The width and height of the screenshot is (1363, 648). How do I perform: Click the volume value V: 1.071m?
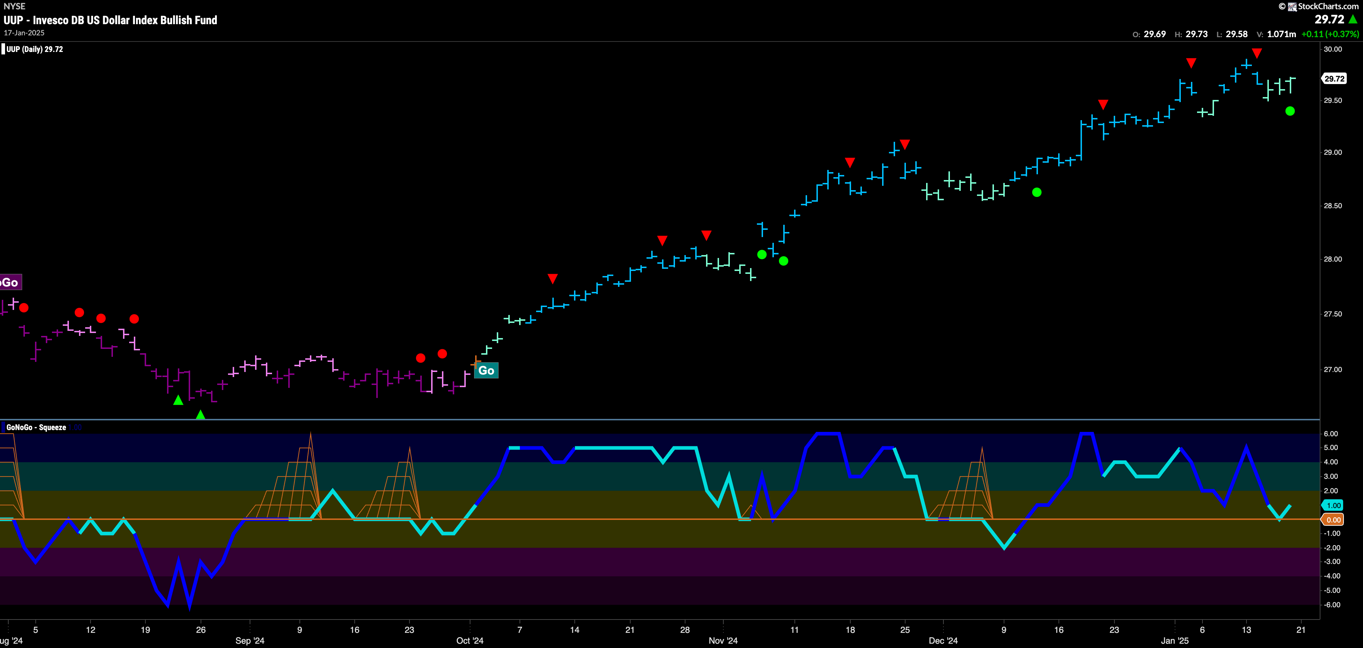coord(1276,34)
